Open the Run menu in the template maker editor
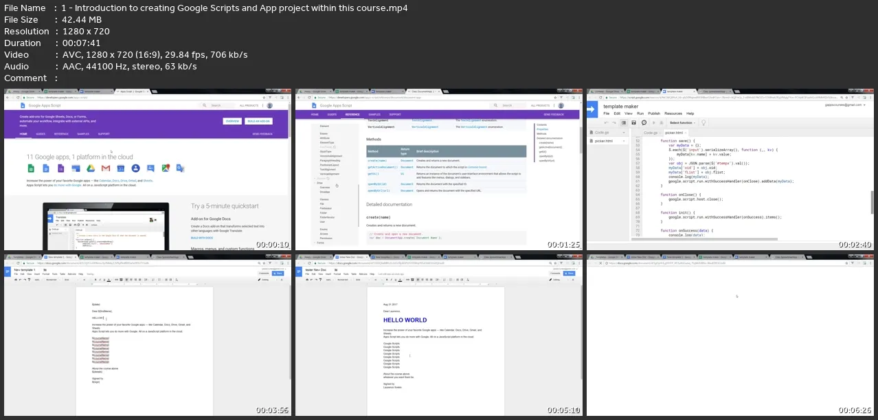 [x=641, y=113]
